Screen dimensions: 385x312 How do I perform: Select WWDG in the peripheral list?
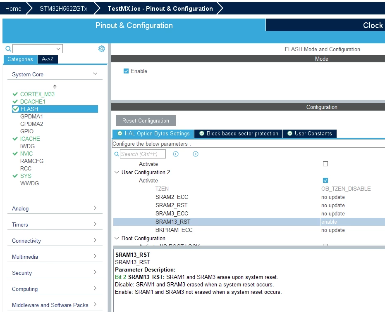tap(29, 183)
